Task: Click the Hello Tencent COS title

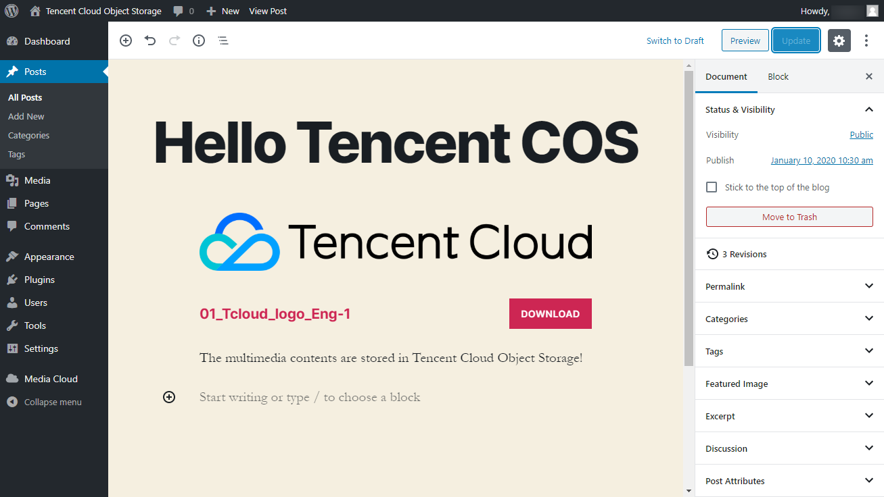Action: (396, 142)
